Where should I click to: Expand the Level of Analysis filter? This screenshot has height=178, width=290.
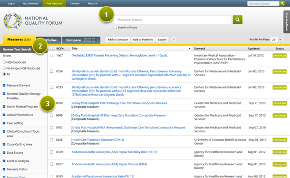[4, 161]
